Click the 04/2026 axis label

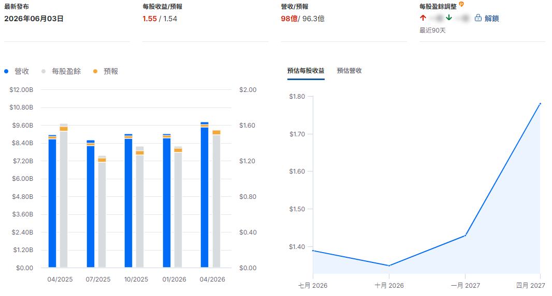(212, 279)
